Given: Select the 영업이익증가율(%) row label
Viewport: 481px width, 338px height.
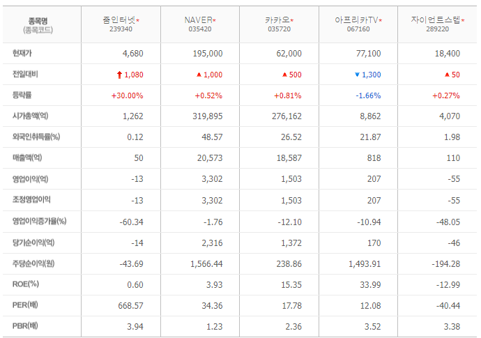Looking at the screenshot, I should point(39,221).
